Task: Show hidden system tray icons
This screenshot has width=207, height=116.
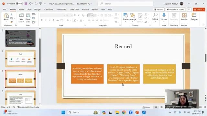Action: [170, 112]
